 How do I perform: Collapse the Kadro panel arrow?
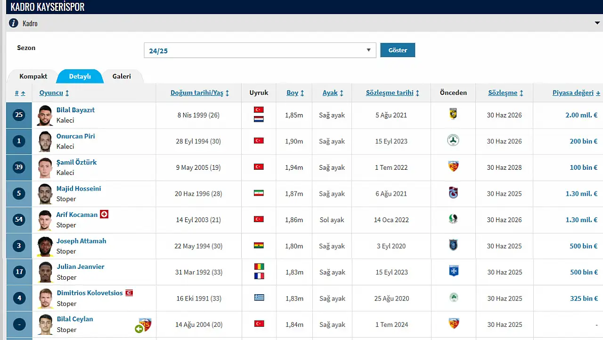(x=597, y=23)
